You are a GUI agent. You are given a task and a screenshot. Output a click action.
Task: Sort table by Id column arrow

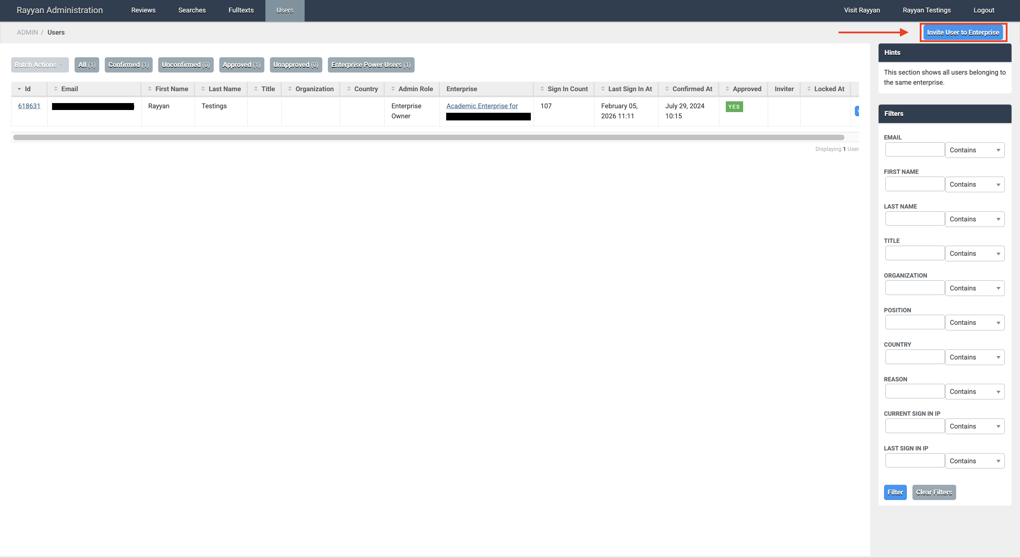(x=20, y=89)
